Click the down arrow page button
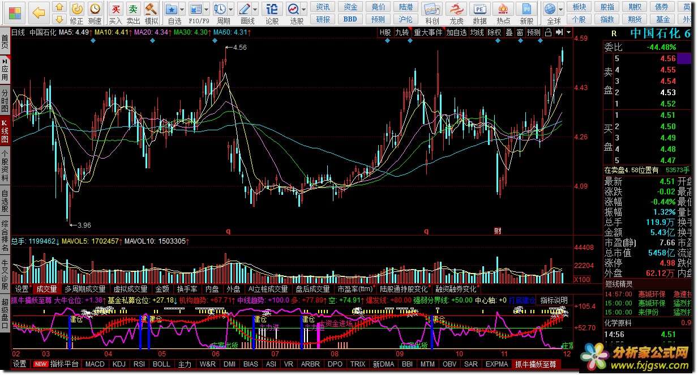This screenshot has height=375, width=698. (x=59, y=19)
